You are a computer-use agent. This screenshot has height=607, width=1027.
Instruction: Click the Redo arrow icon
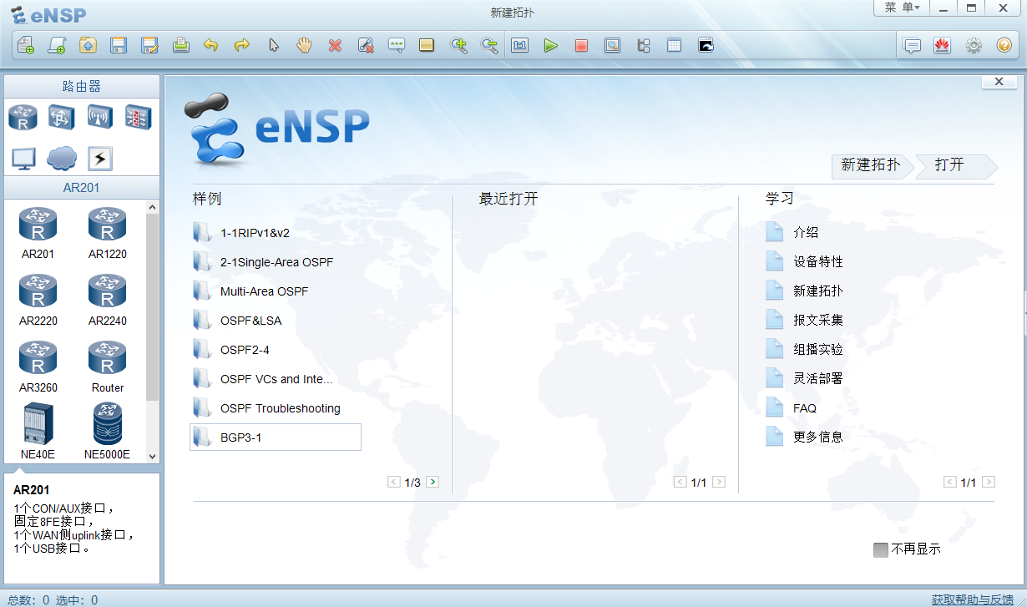point(242,45)
